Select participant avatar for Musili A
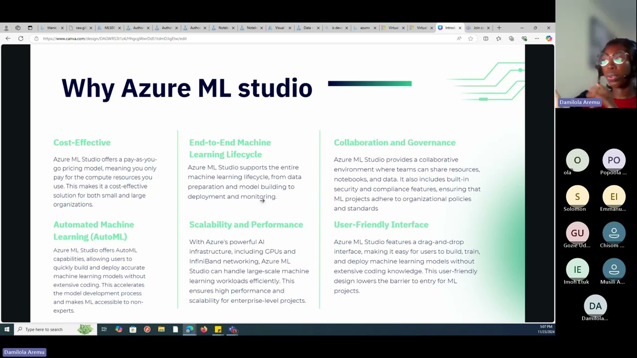 (x=614, y=269)
